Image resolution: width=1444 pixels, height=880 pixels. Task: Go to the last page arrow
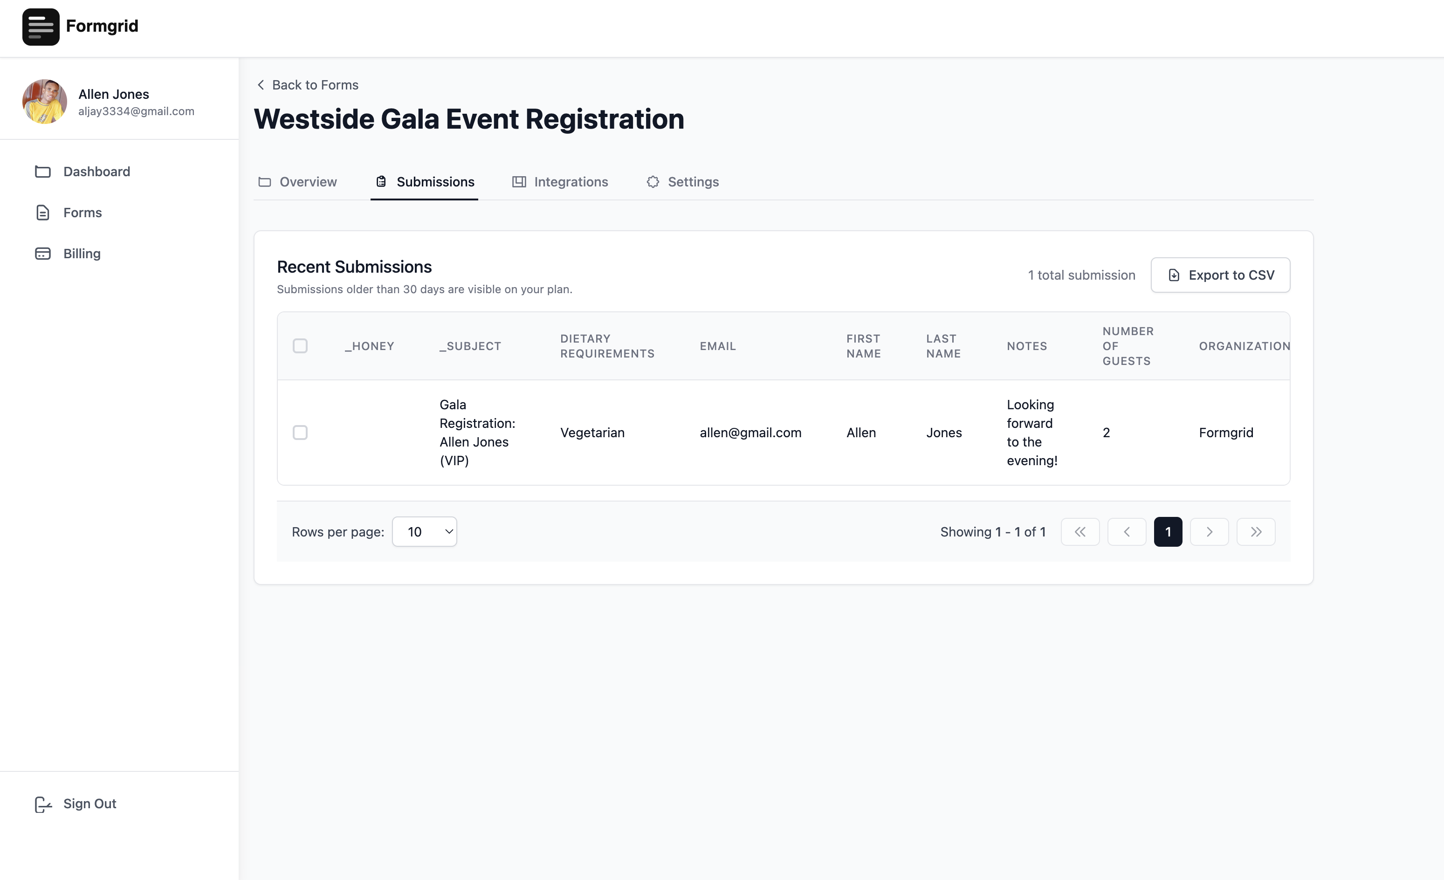(1255, 532)
